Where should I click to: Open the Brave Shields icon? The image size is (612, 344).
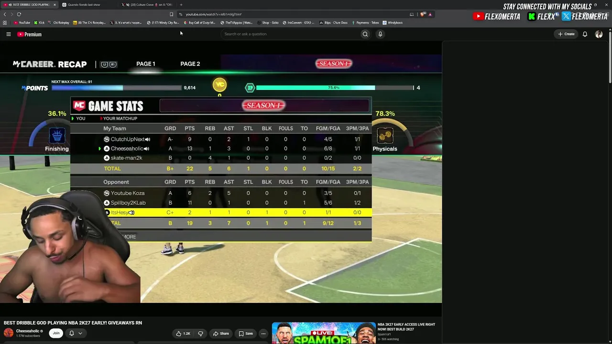click(423, 14)
